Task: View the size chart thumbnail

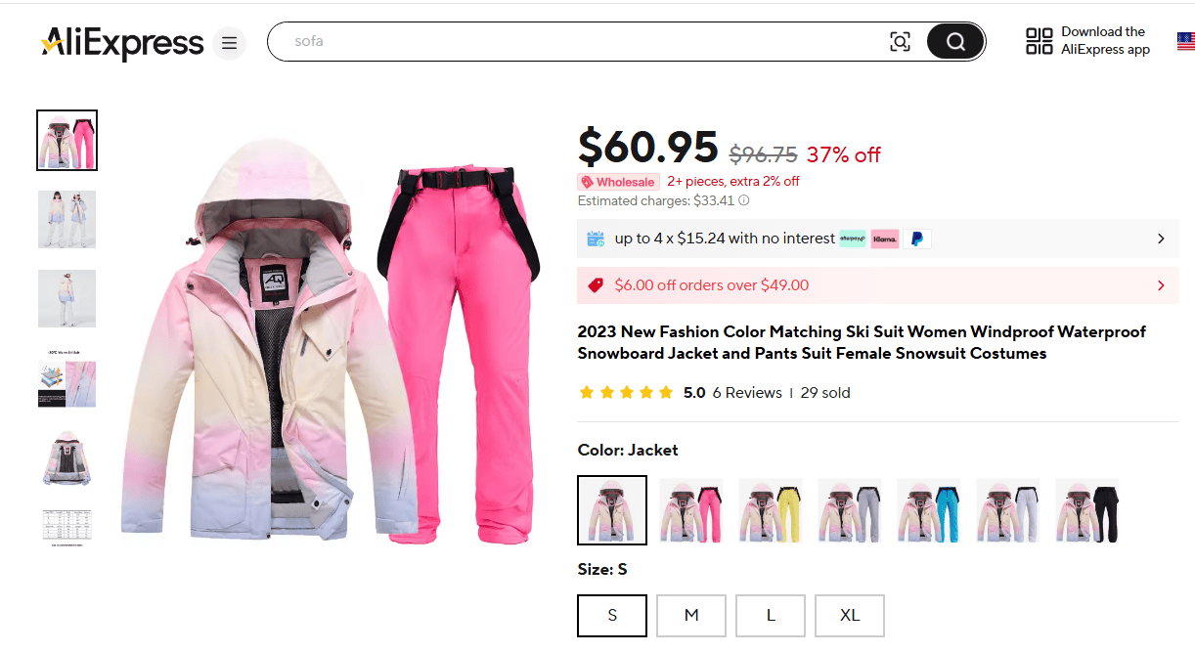Action: pos(66,527)
